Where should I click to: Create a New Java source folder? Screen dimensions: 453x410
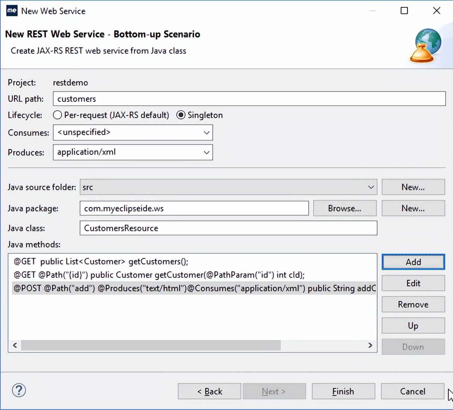pyautogui.click(x=413, y=187)
